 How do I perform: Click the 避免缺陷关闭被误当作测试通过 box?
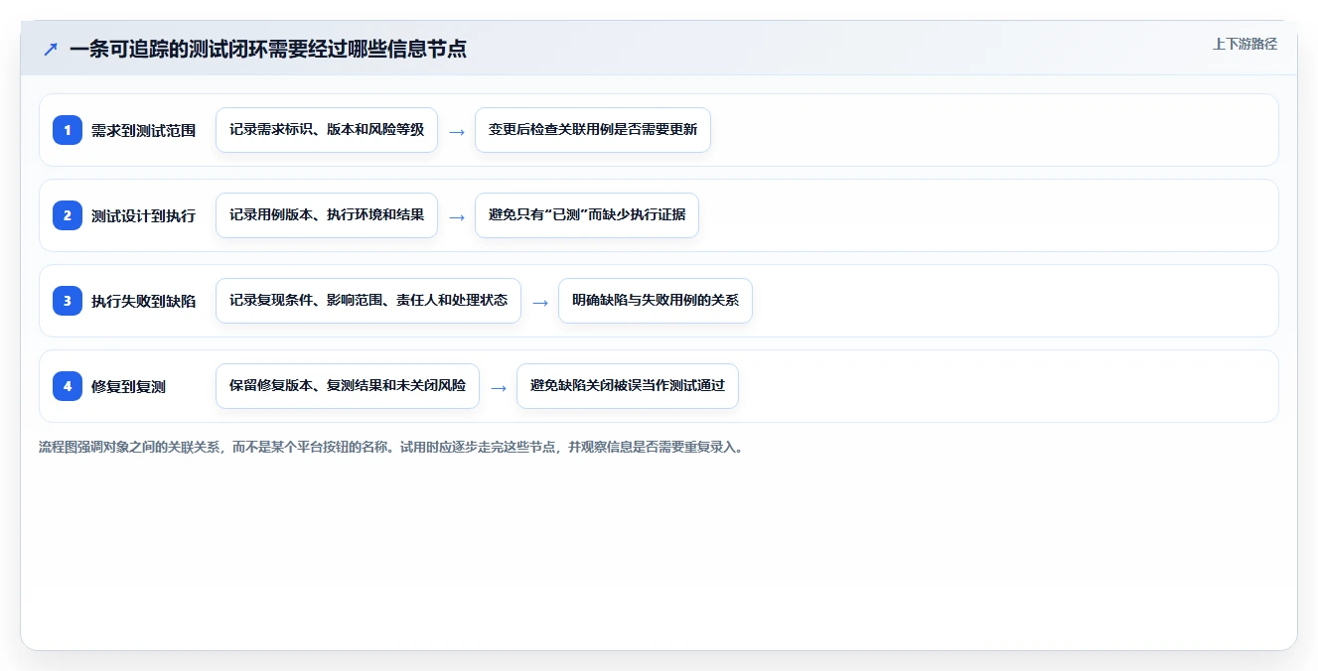click(x=628, y=386)
